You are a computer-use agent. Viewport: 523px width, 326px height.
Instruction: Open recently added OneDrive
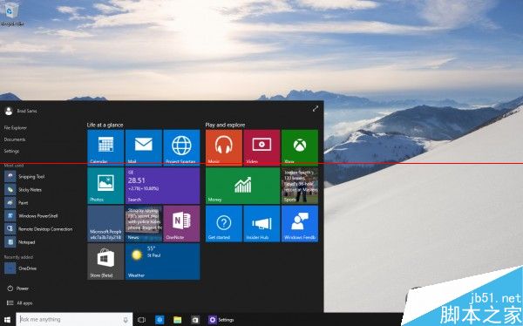[21, 268]
